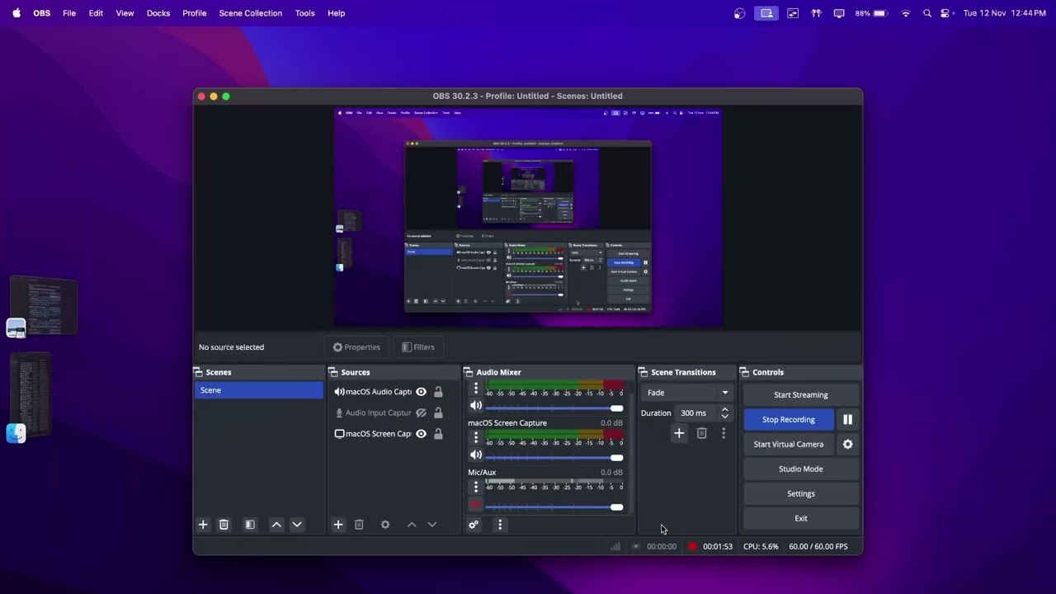Toggle lock on macOS Screen Capture source
The image size is (1056, 594).
pyautogui.click(x=438, y=434)
